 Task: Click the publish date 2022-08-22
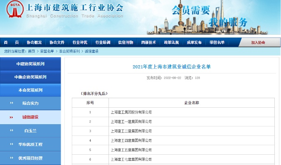pyautogui.click(x=172, y=78)
